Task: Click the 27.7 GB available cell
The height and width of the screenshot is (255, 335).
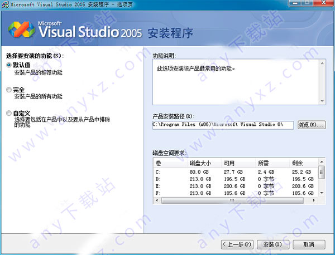Action: click(233, 172)
